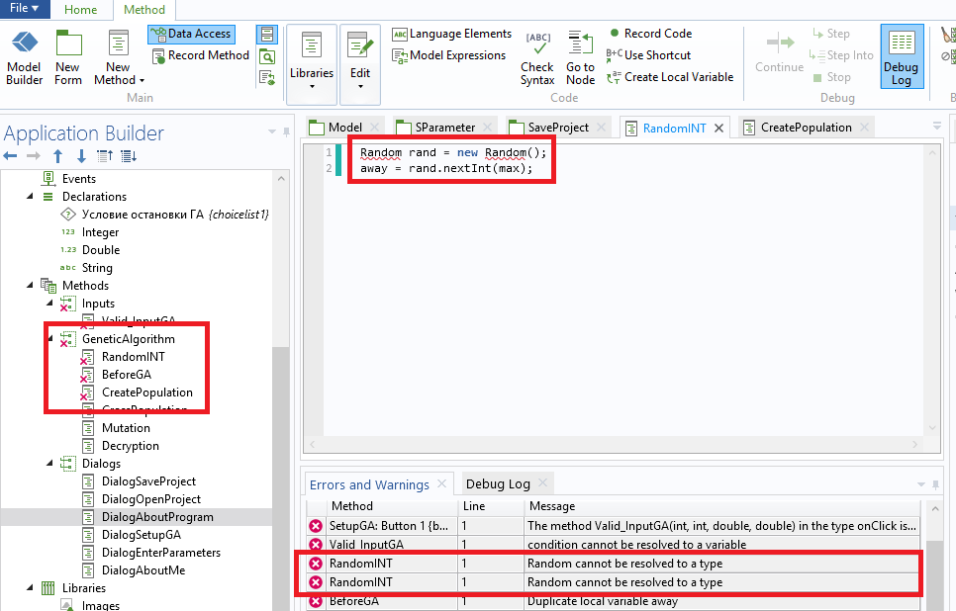
Task: Click the Move Up arrow in Application Builder
Action: (58, 156)
